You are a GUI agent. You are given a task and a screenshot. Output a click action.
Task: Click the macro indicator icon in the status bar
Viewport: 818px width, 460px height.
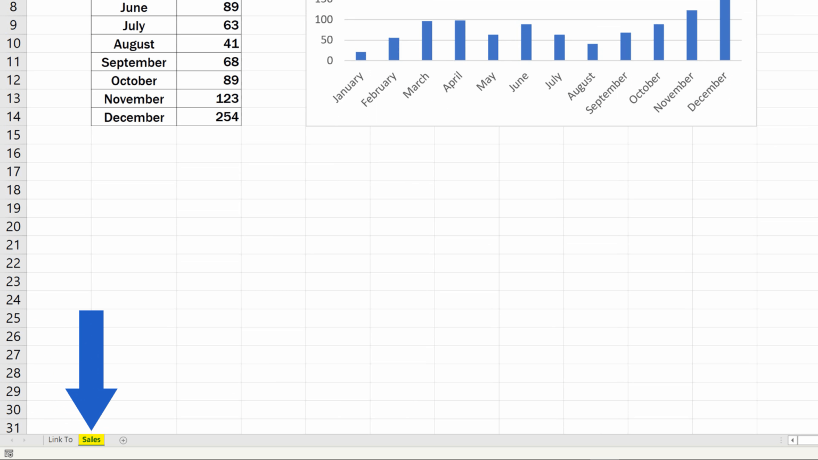pos(9,453)
